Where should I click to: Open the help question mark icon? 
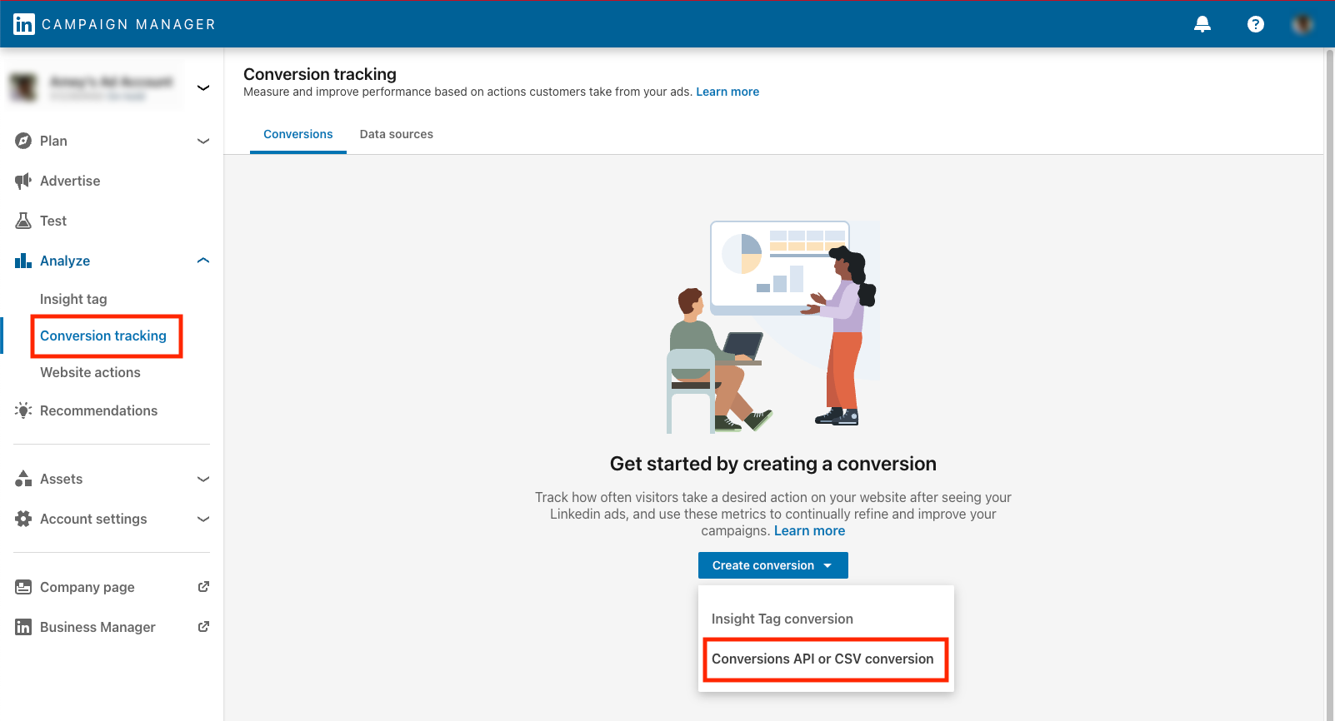(x=1256, y=24)
